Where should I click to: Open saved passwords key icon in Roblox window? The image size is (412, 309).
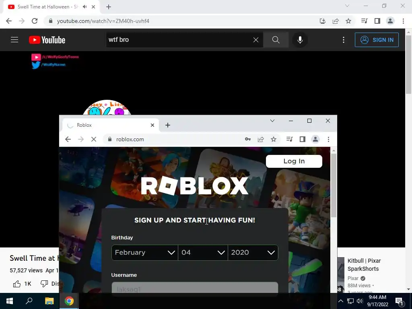pyautogui.click(x=247, y=139)
